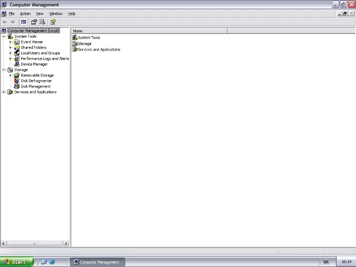Toggle Show/Hide Console Tree toolbar icon
This screenshot has height=267, width=356.
[23, 22]
